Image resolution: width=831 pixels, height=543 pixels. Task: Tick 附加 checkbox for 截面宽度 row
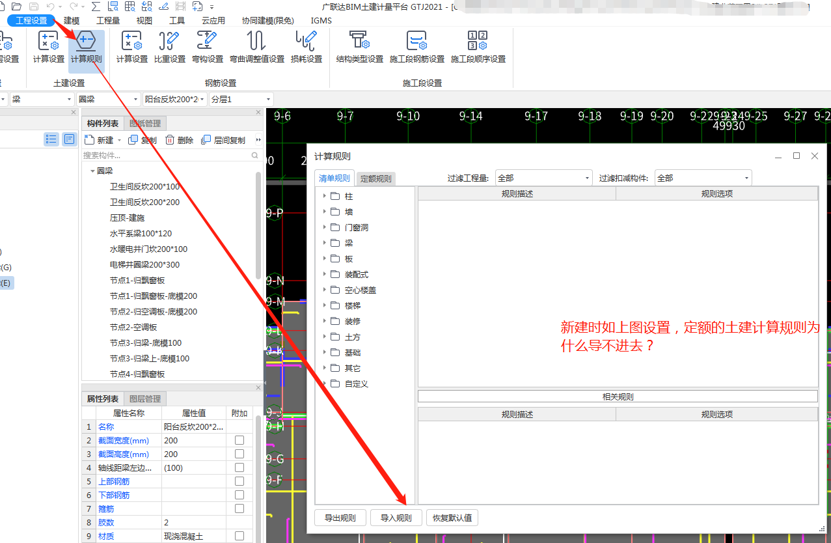[239, 440]
